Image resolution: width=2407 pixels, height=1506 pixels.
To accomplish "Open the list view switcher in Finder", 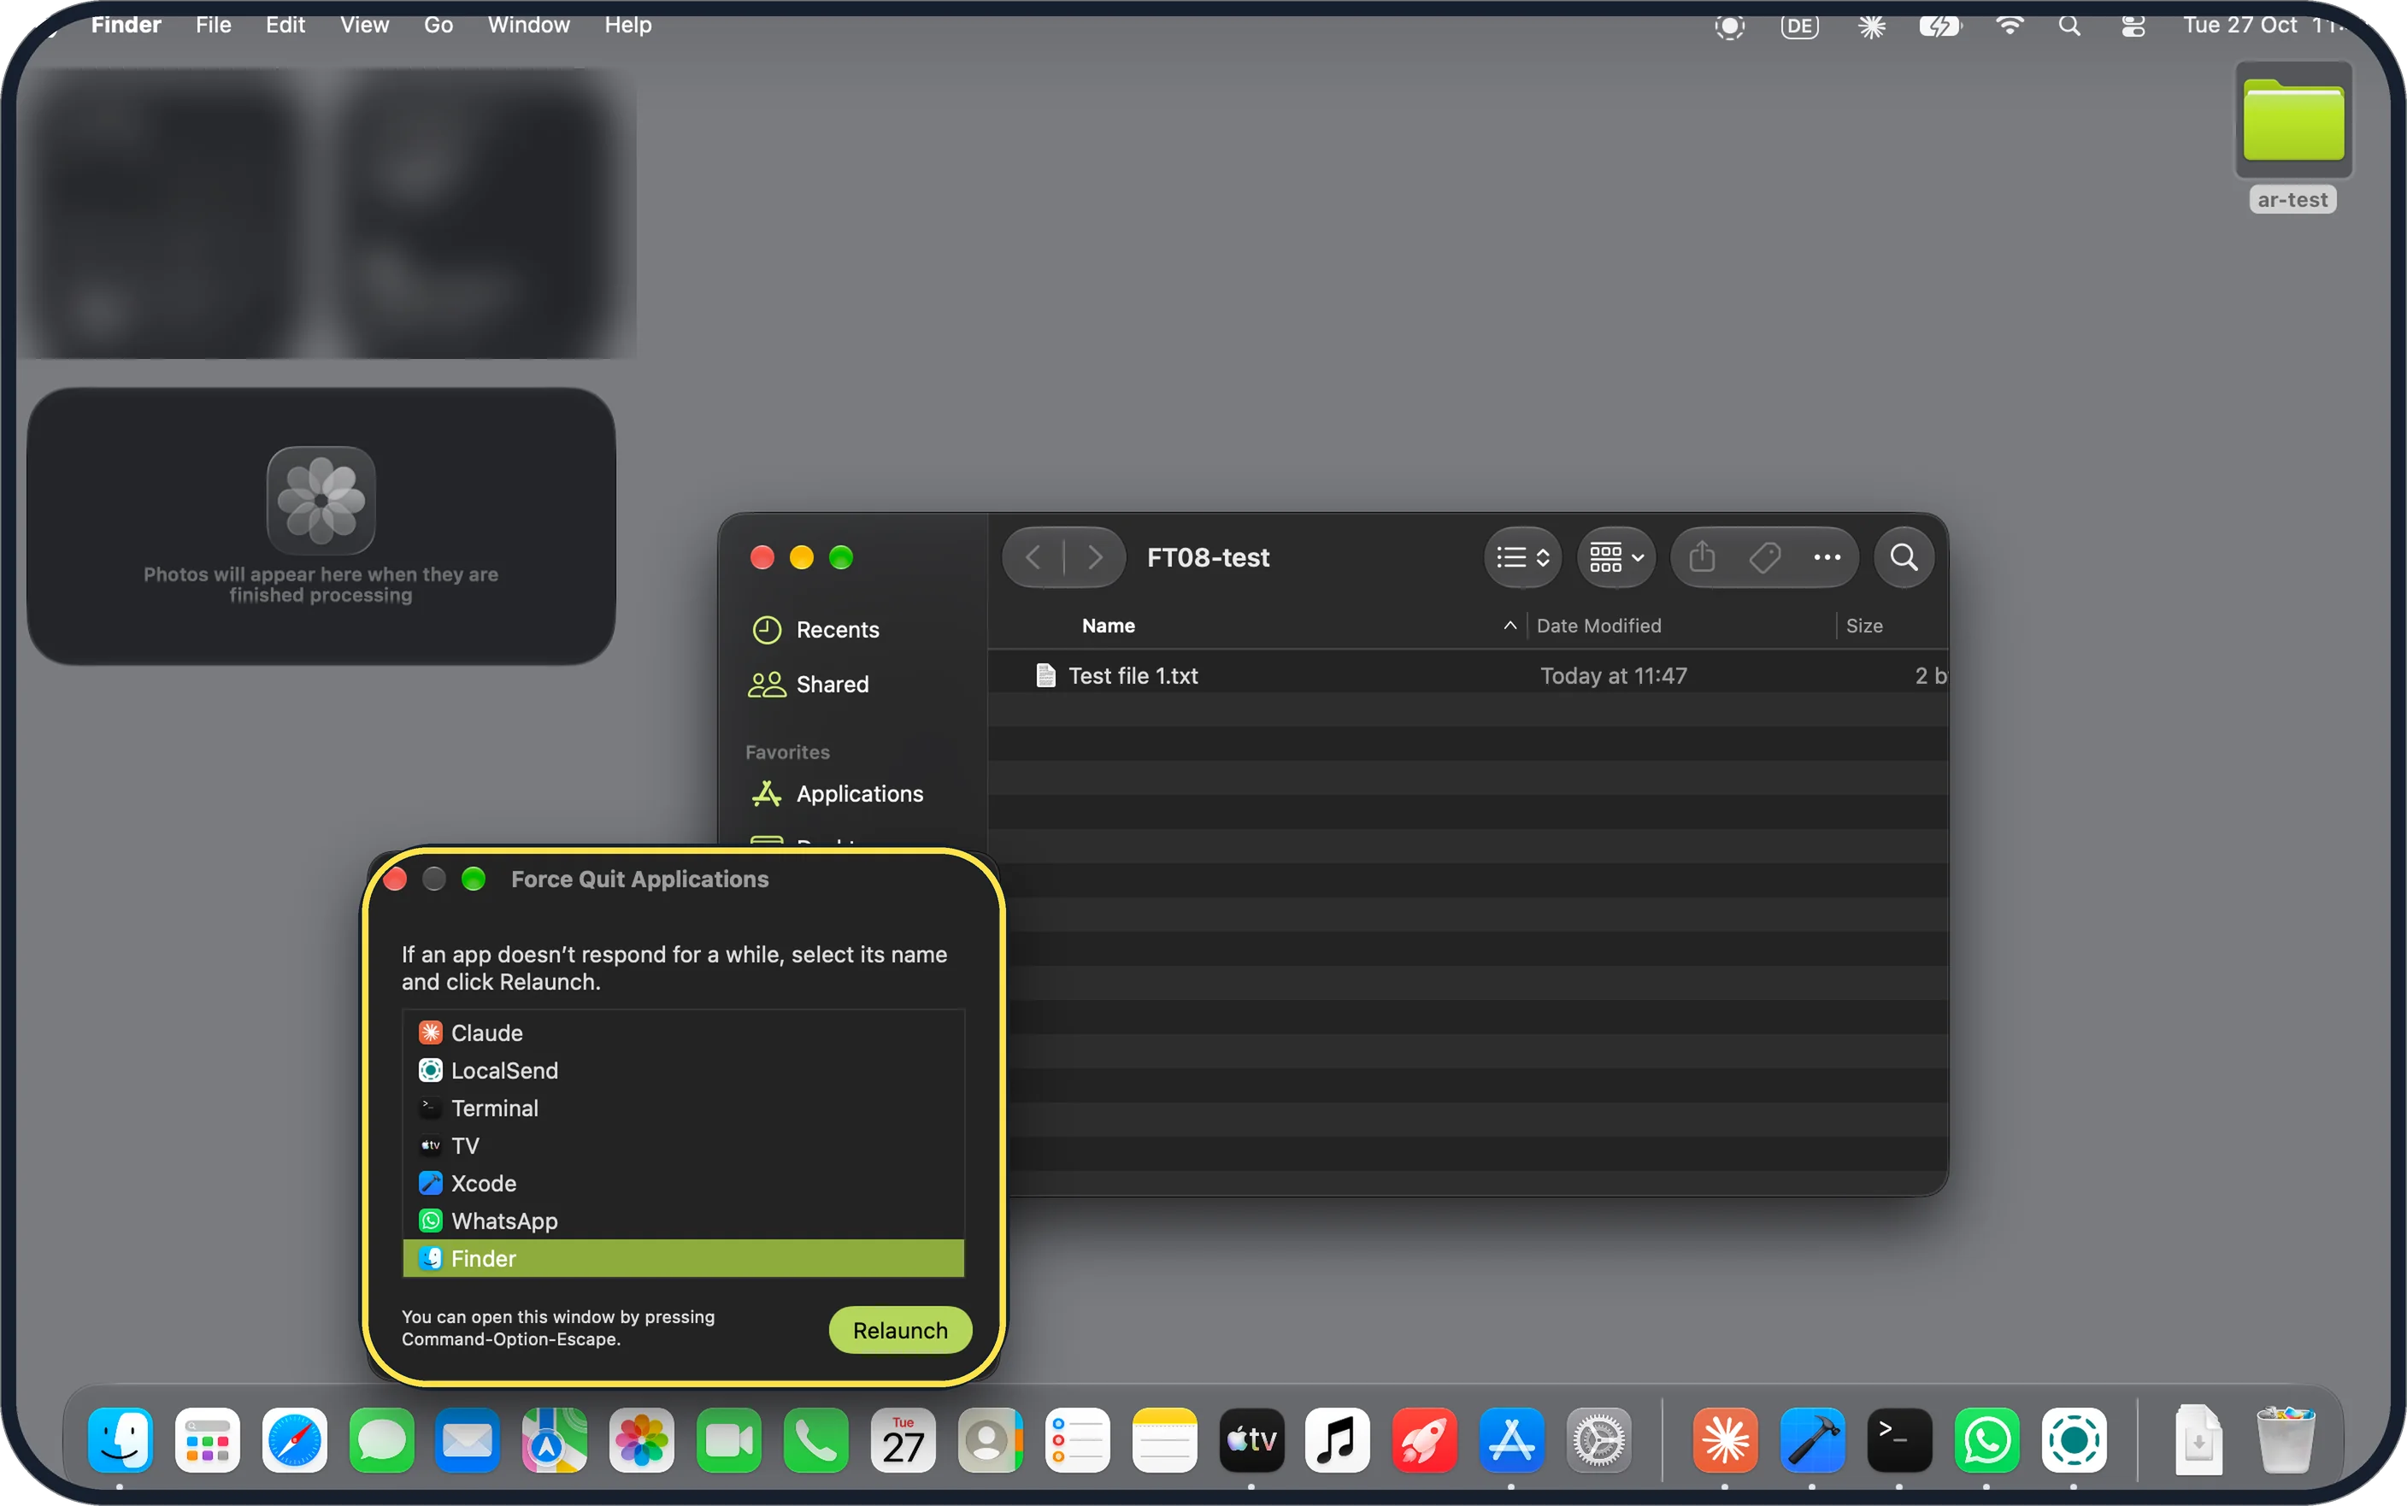I will click(x=1522, y=556).
